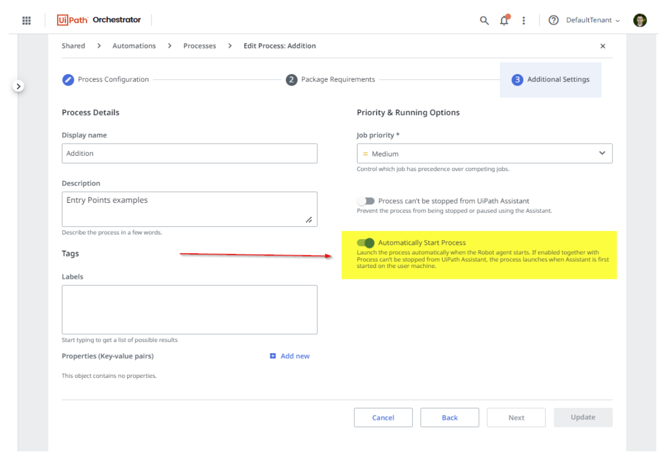The width and height of the screenshot is (668, 456).
Task: Click the Cancel button
Action: 383,417
